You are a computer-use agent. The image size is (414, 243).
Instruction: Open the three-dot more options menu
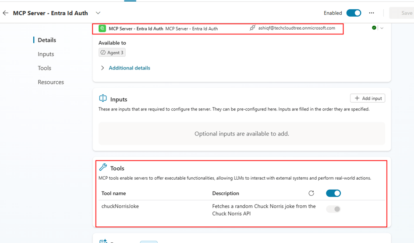(x=372, y=13)
